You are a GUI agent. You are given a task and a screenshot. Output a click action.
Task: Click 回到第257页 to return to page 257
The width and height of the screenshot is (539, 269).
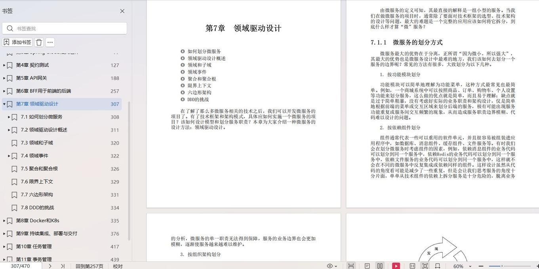coord(90,266)
